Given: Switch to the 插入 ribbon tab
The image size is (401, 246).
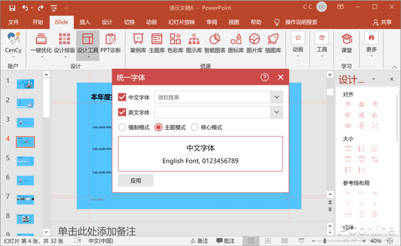Looking at the screenshot, I should click(x=85, y=22).
